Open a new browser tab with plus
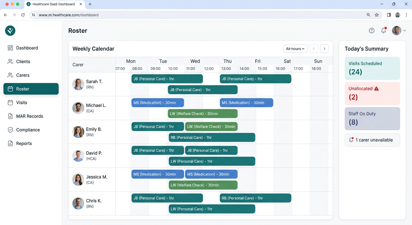 (90, 4)
